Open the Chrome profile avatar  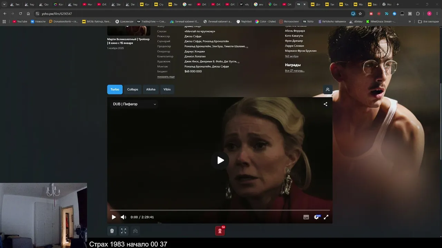point(429,14)
